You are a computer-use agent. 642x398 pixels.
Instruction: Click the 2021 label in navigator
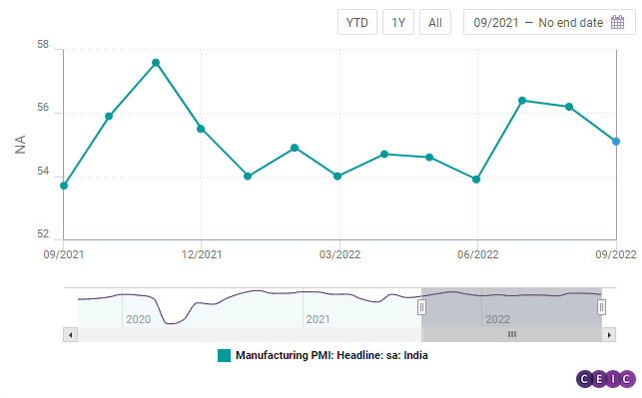pos(318,319)
